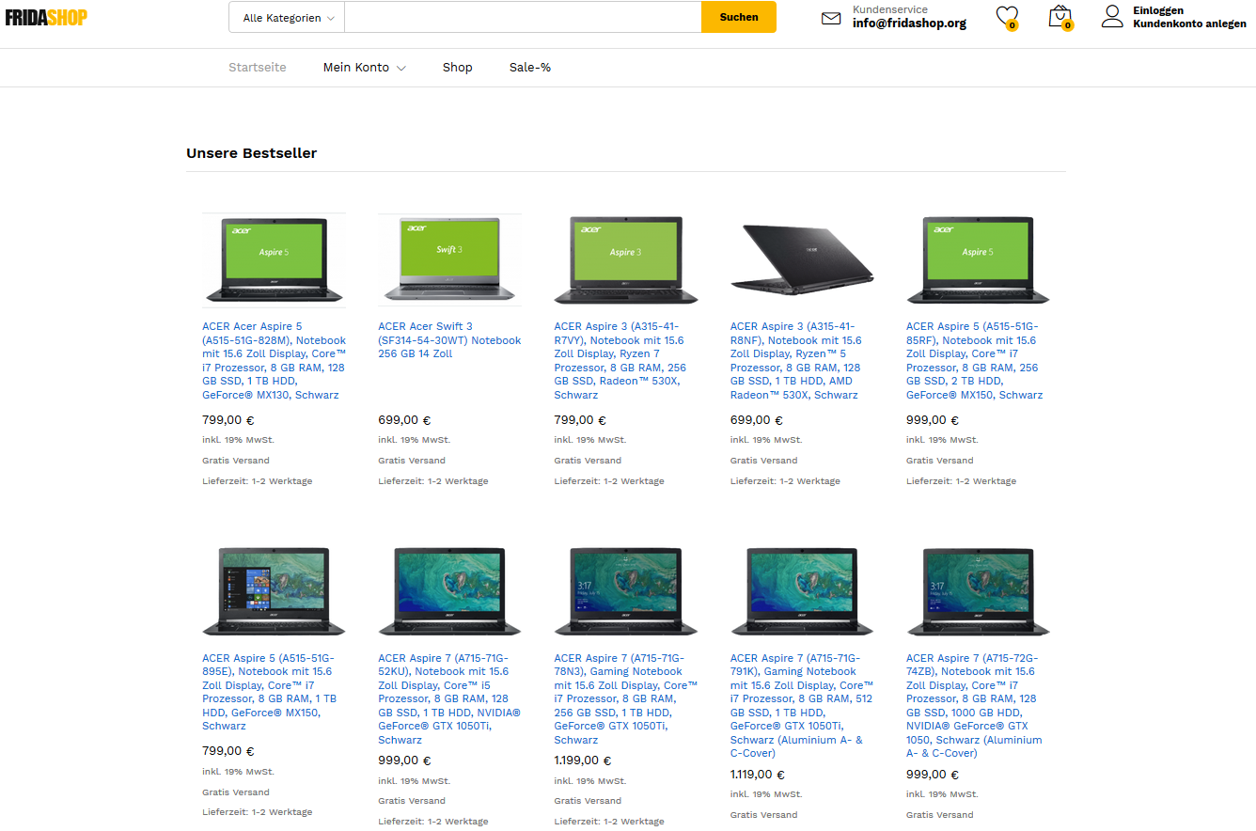
Task: Click the user account person icon
Action: (1113, 16)
